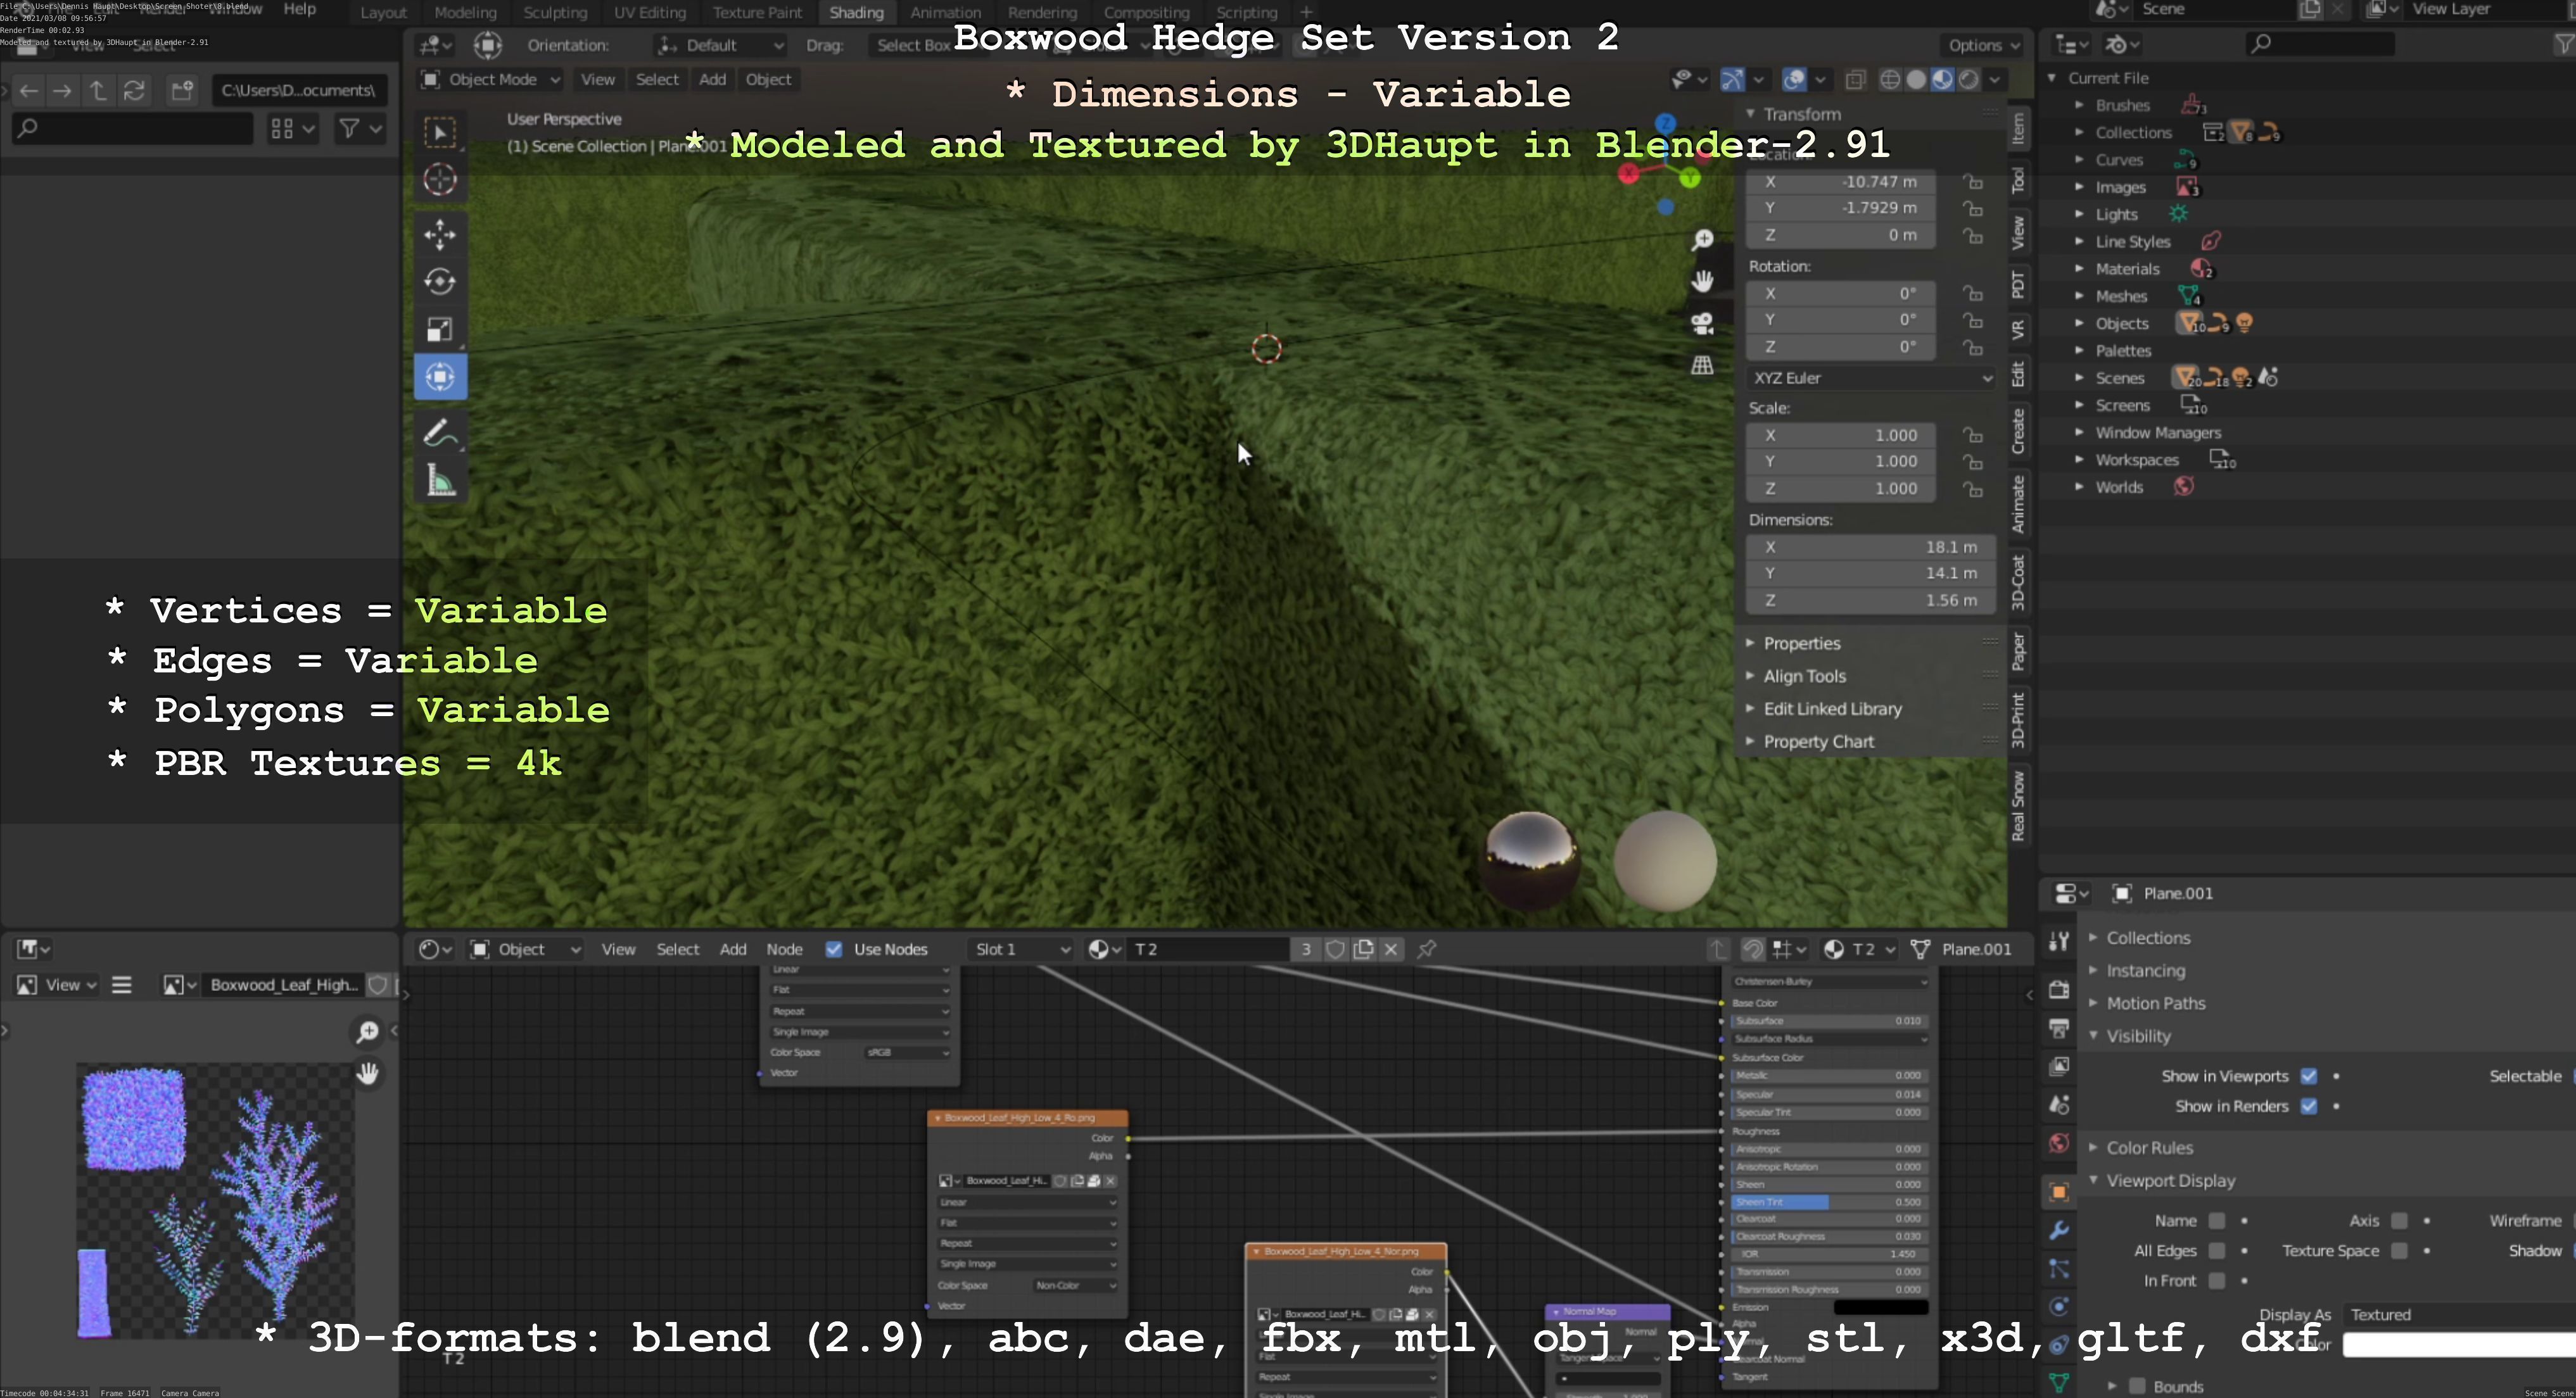Expand the Materials entry in outliner

pyautogui.click(x=2079, y=269)
